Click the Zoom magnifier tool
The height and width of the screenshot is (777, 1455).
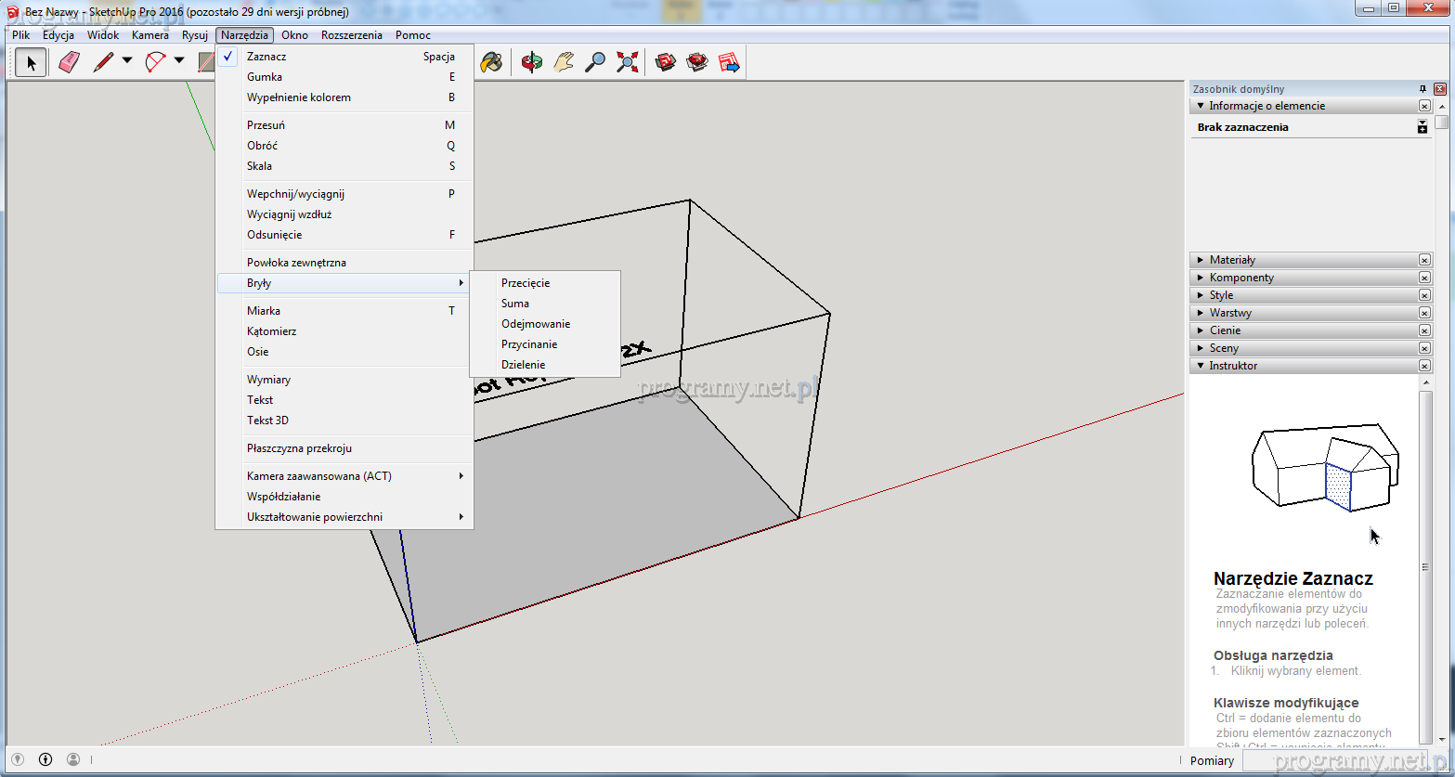pyautogui.click(x=595, y=62)
